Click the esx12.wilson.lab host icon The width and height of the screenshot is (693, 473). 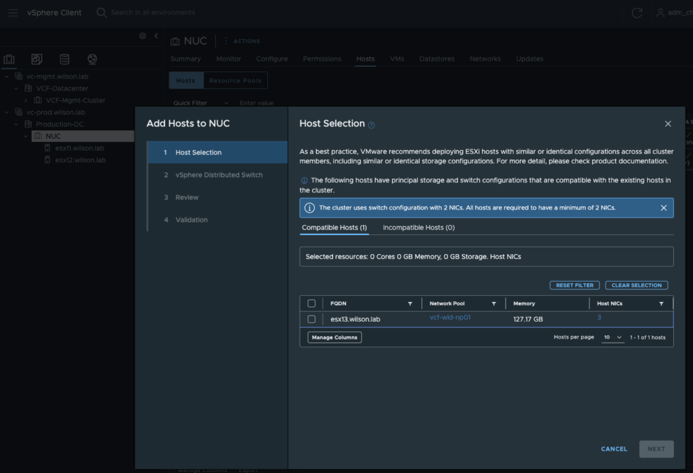point(47,160)
